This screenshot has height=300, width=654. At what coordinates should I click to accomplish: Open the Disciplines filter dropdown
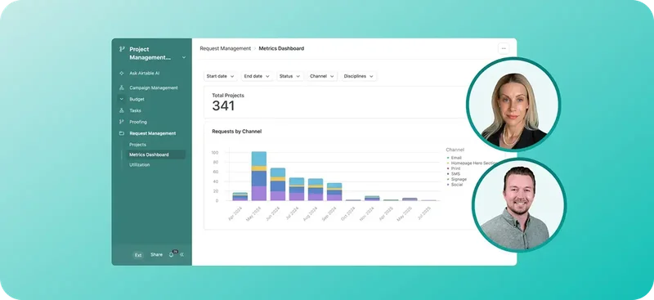point(358,76)
